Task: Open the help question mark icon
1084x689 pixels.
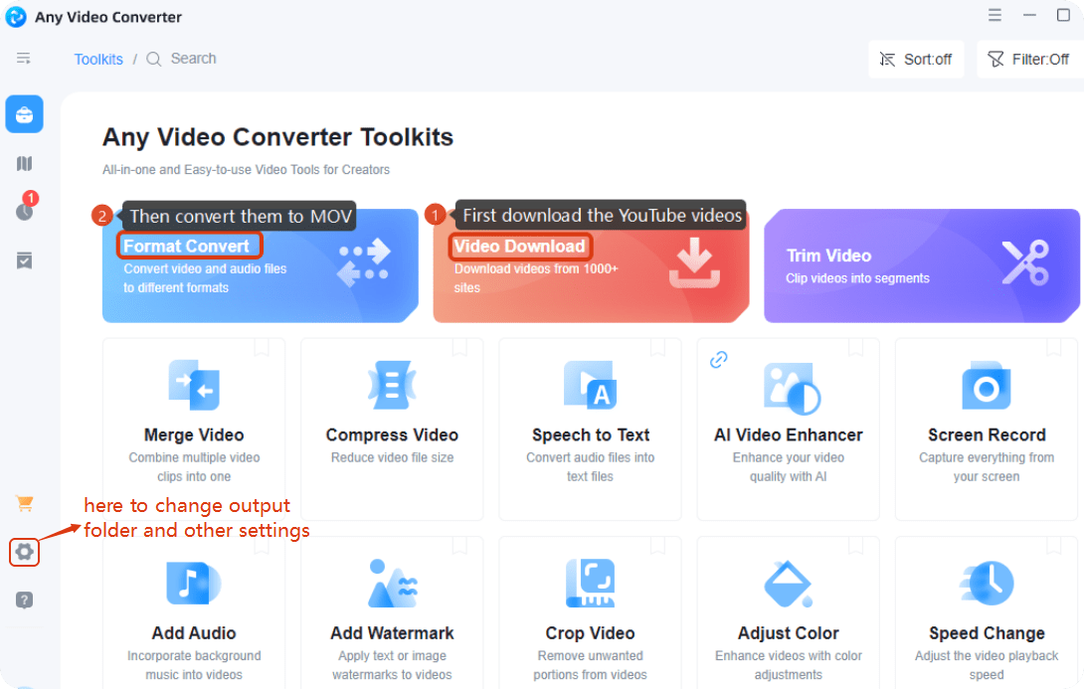Action: point(25,600)
